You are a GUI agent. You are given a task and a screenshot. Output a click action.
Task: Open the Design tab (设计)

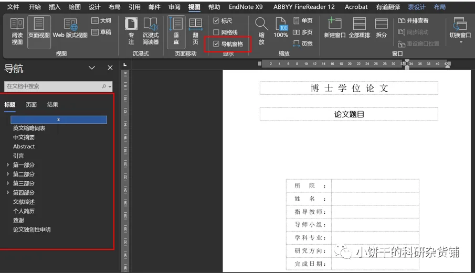94,7
